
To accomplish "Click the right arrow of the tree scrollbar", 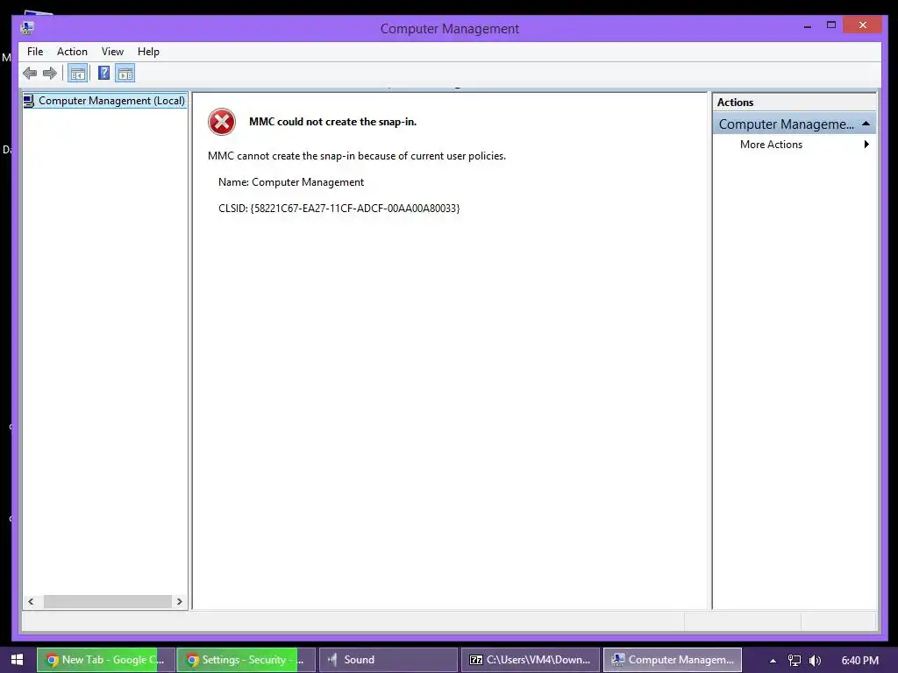I will [179, 601].
